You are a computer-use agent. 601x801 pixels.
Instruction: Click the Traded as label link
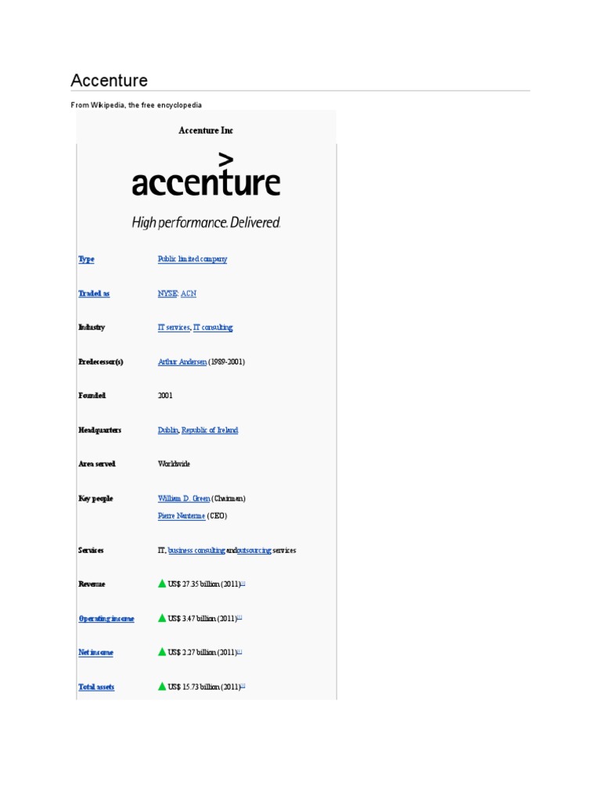(x=94, y=293)
